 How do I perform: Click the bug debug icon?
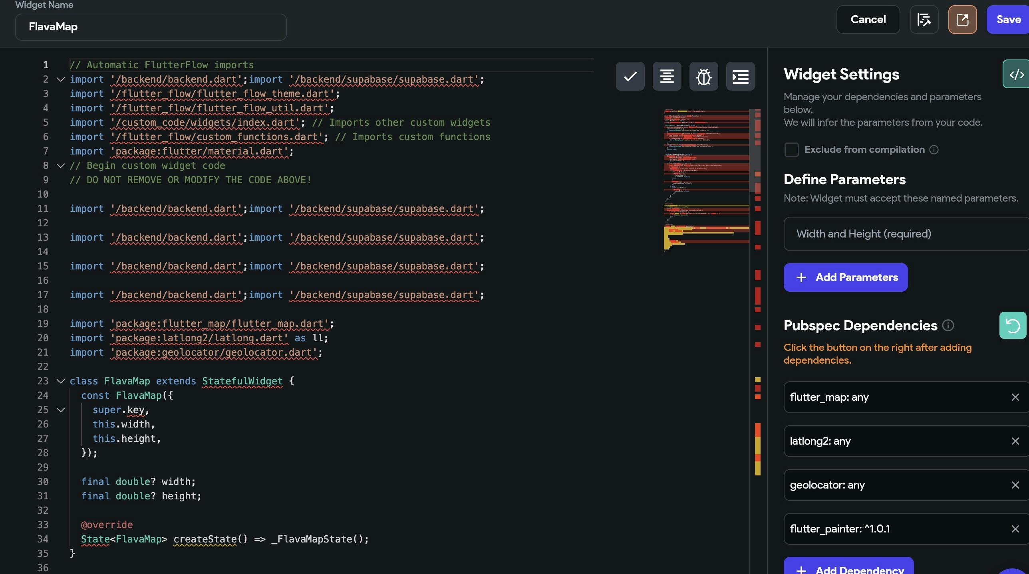(x=703, y=76)
